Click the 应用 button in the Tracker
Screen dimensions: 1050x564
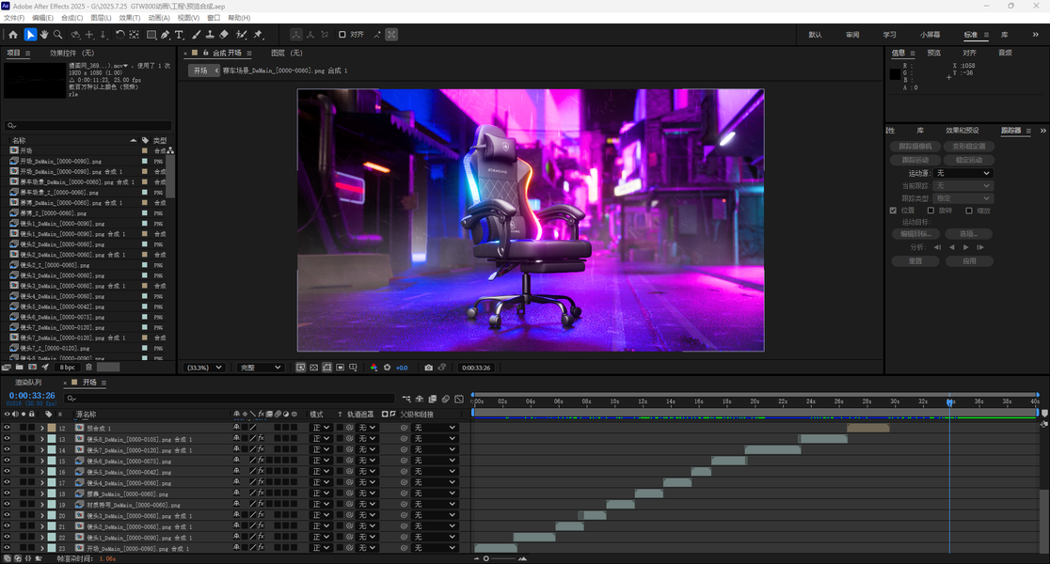tap(968, 261)
